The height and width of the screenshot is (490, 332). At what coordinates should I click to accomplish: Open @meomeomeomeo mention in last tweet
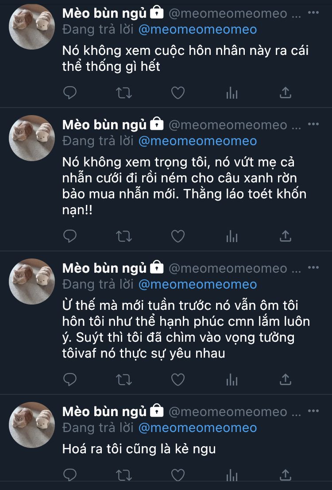[x=197, y=428]
